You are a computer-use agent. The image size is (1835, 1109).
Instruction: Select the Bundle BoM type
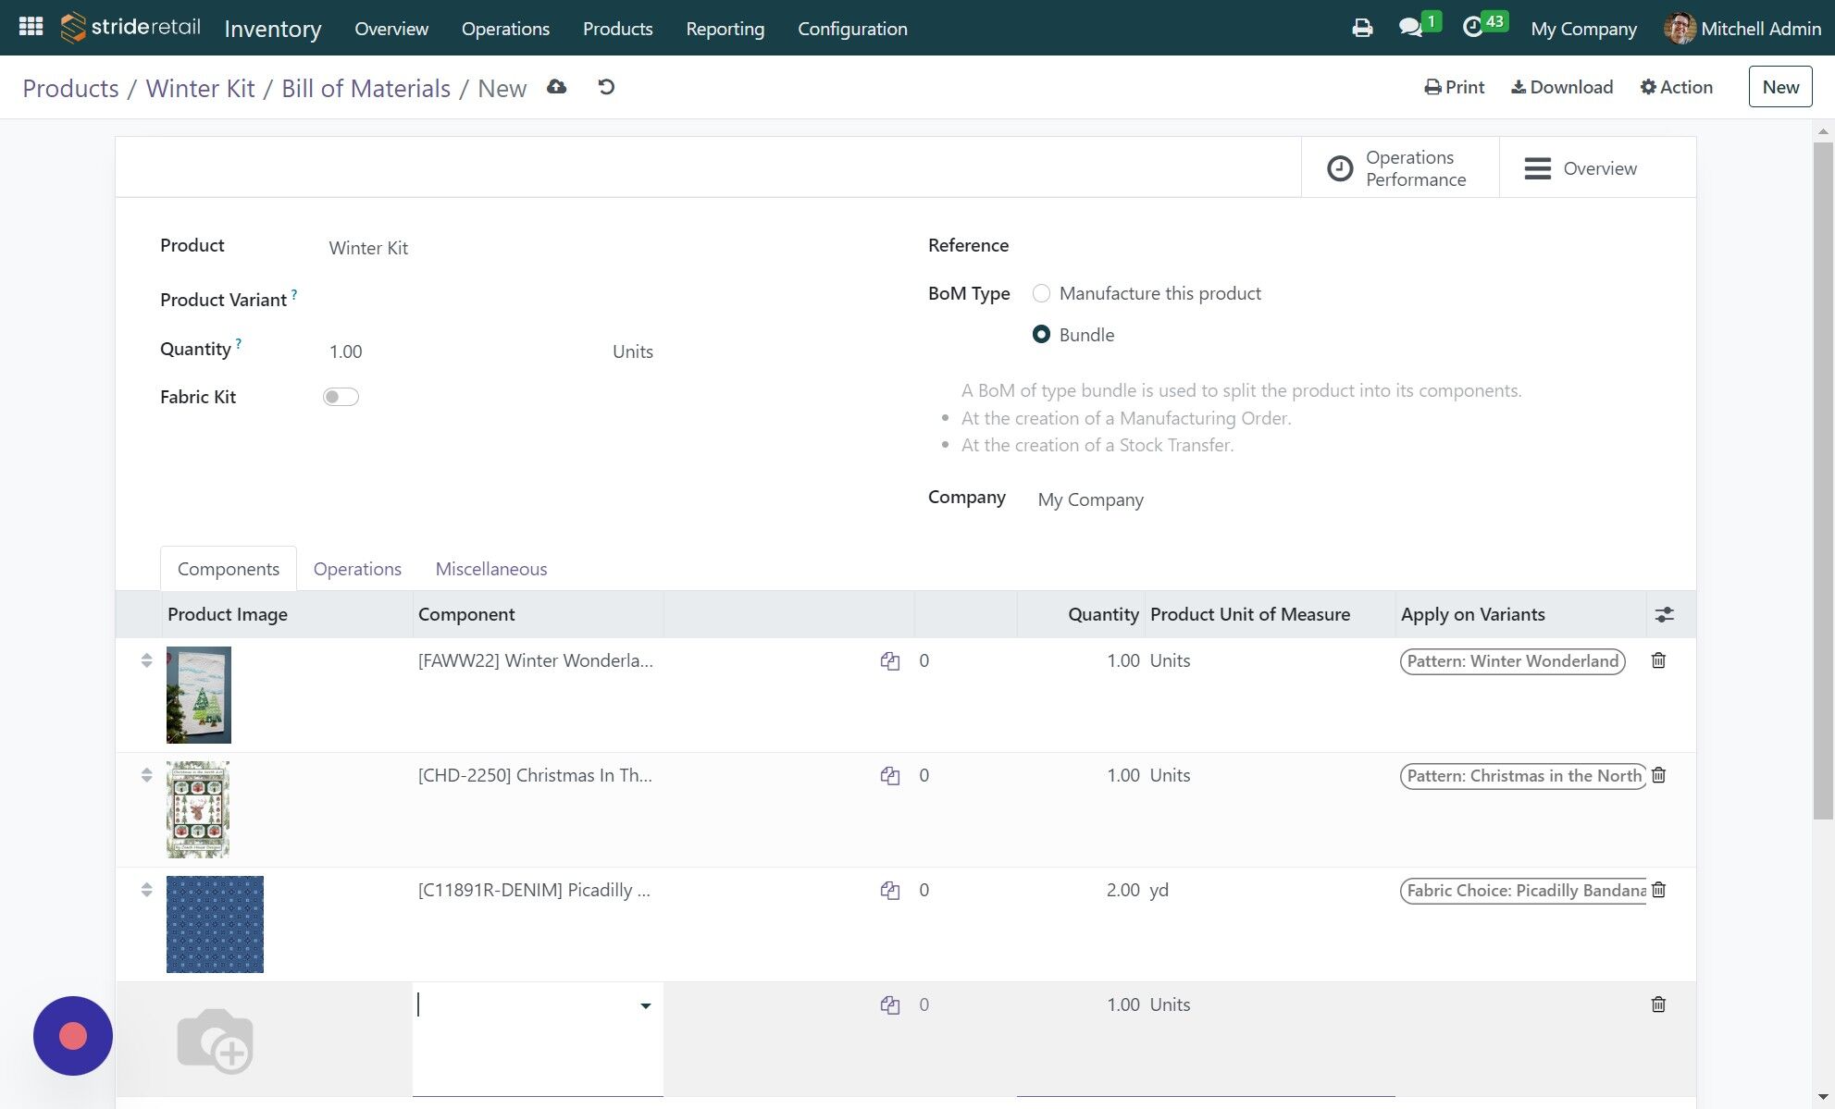click(1041, 335)
